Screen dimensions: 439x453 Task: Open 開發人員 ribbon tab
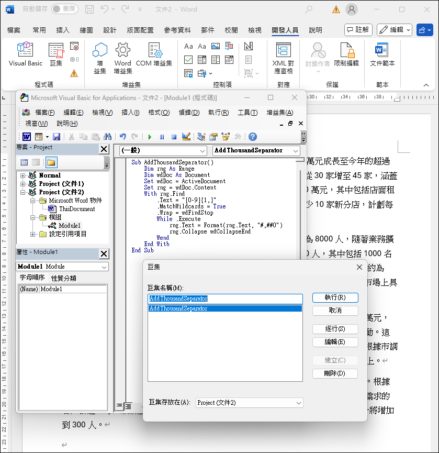[285, 30]
